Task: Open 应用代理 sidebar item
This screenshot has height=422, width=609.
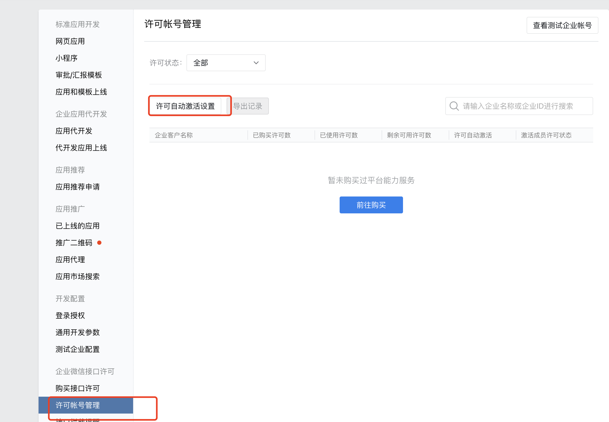Action: point(70,260)
